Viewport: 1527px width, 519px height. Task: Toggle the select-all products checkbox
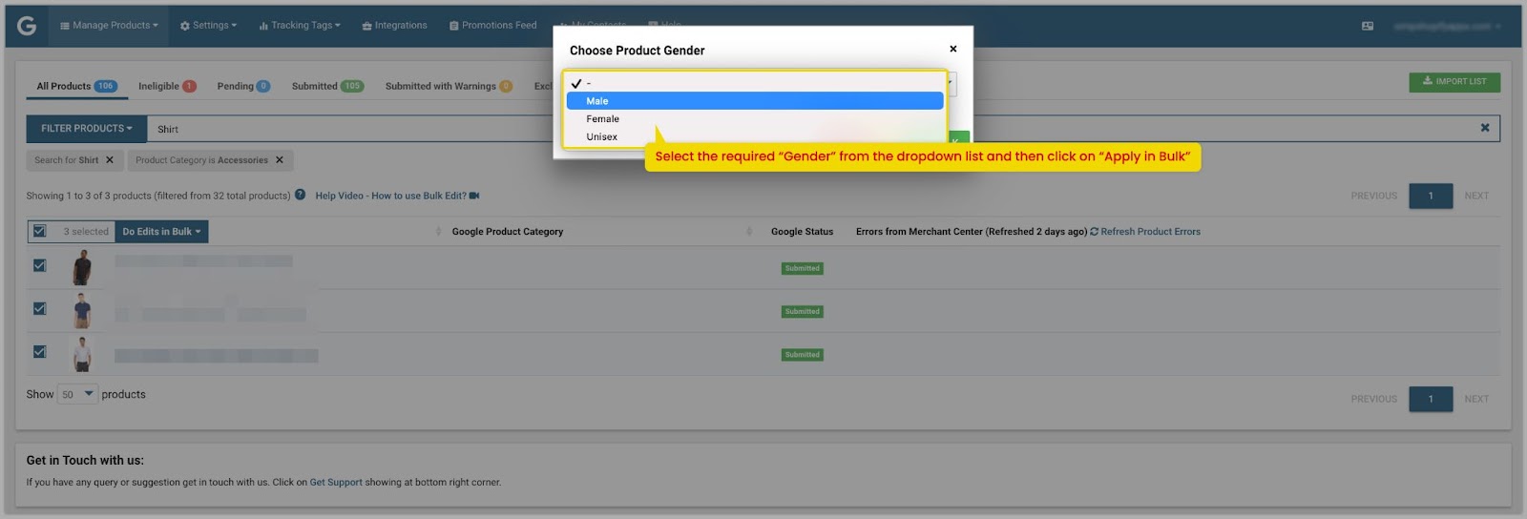click(39, 231)
